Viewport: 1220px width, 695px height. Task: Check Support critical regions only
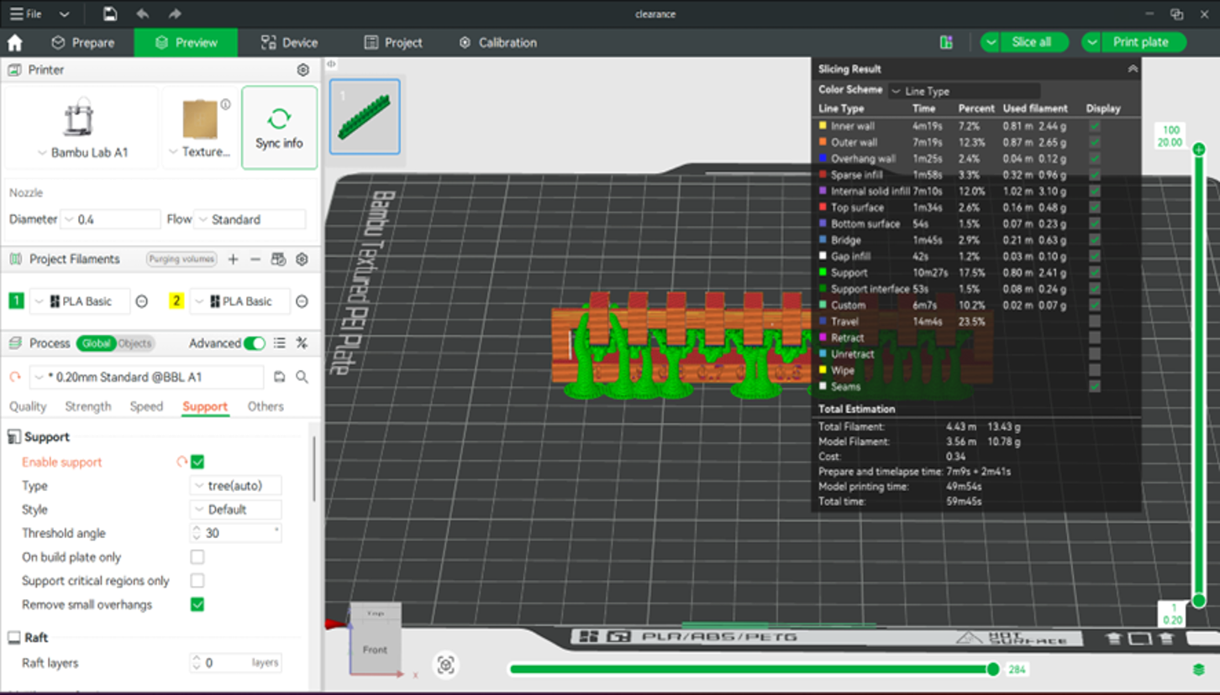tap(197, 580)
